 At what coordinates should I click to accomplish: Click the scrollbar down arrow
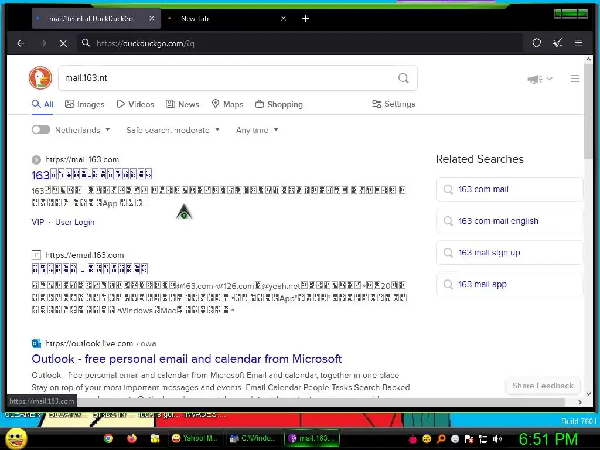[588, 393]
